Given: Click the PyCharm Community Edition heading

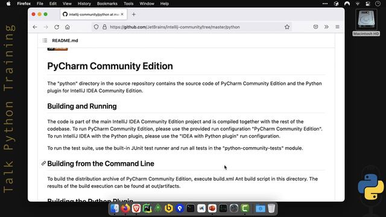Looking at the screenshot, I should pyautogui.click(x=110, y=66).
